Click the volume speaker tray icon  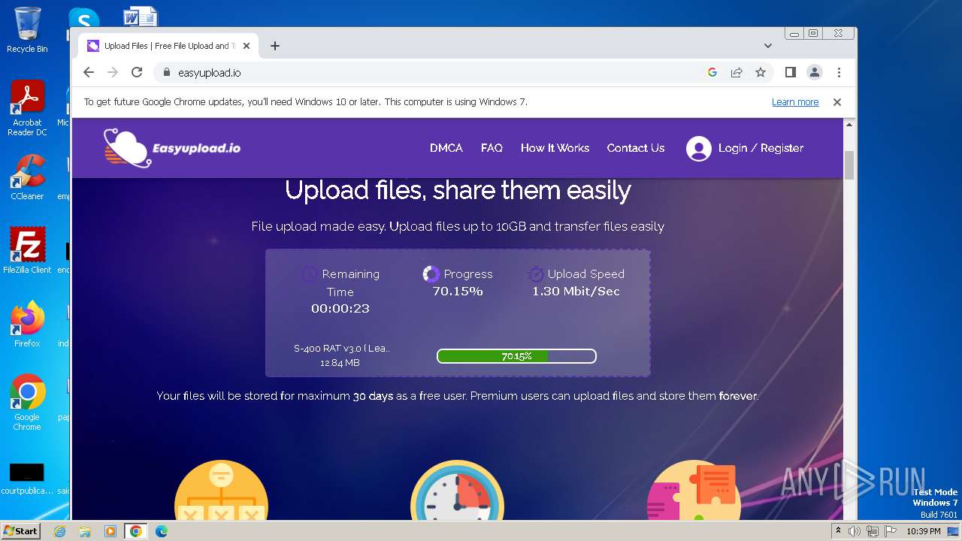click(855, 531)
